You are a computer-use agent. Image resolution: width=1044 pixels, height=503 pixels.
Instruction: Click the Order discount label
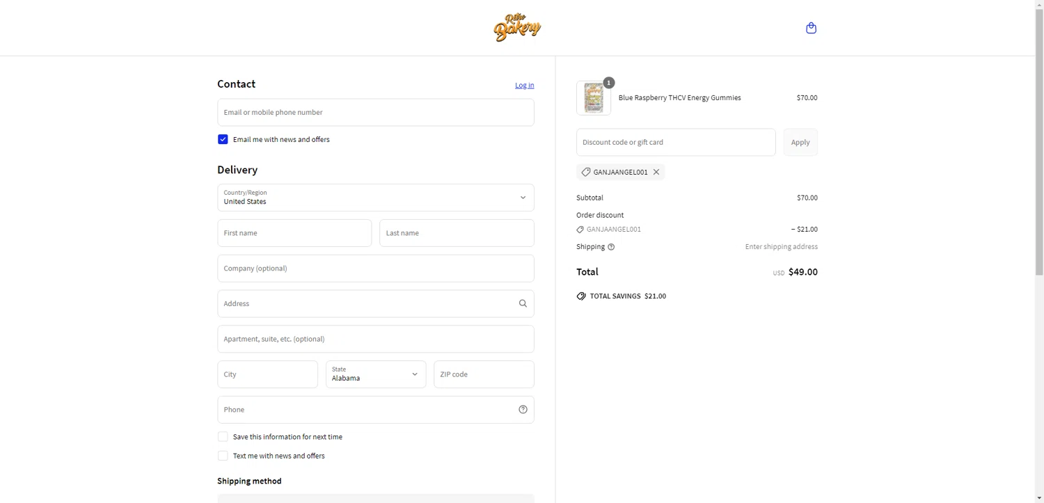[x=600, y=215]
